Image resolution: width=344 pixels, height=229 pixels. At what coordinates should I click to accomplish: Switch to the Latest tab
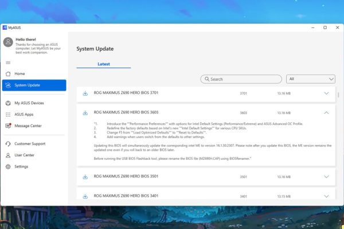click(x=104, y=64)
